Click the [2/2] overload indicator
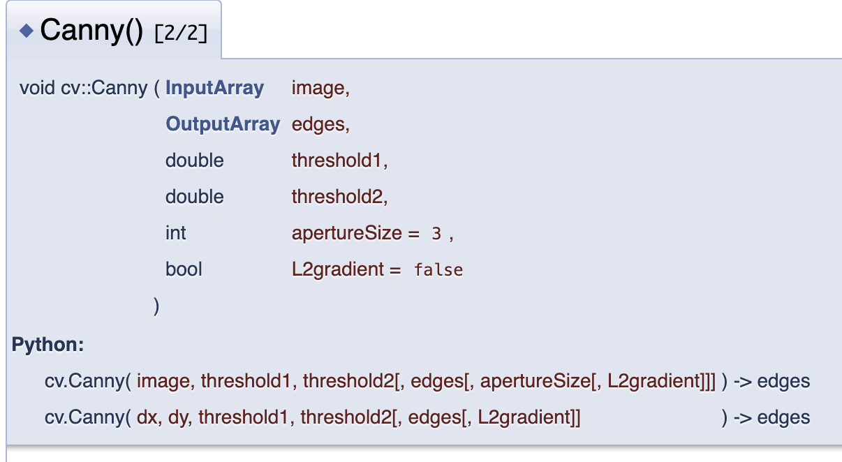The image size is (842, 462). pos(180,33)
